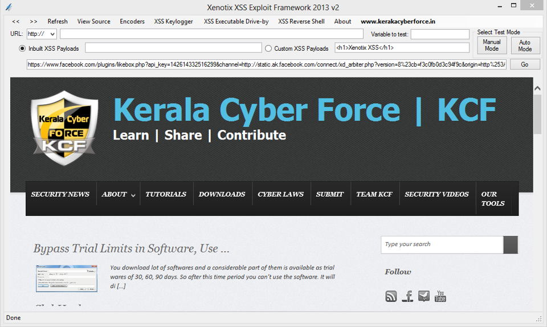Screen dimensions: 547x327
Task: Click the Twitter bird icon under Follow
Action: point(424,296)
